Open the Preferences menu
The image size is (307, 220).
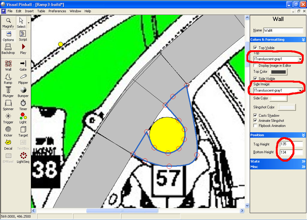tap(57, 11)
